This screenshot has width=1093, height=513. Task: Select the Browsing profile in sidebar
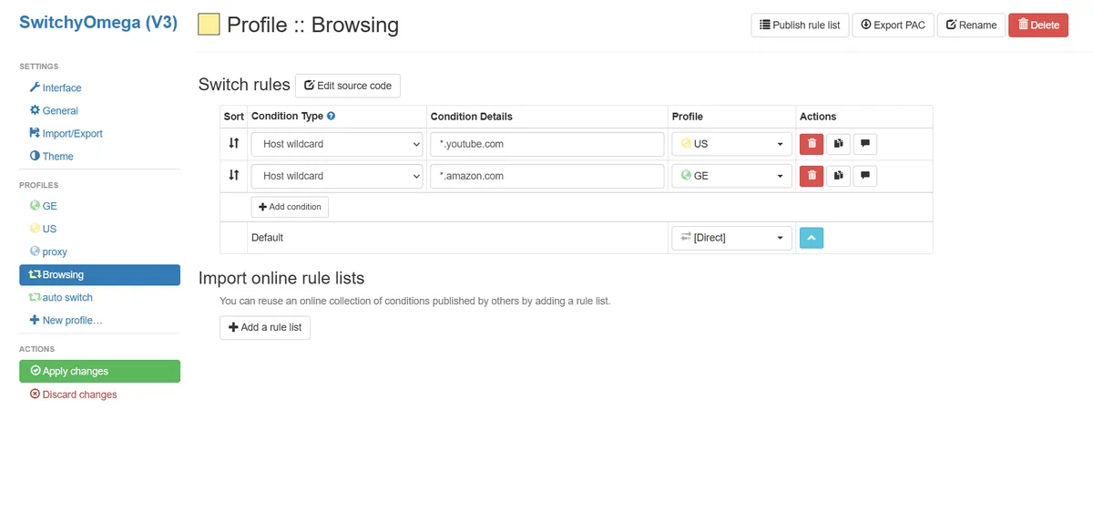pyautogui.click(x=100, y=274)
